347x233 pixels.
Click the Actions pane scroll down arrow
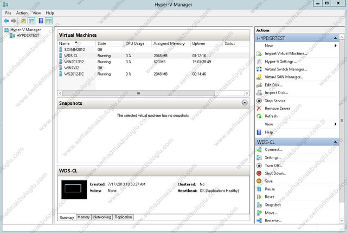click(342, 221)
